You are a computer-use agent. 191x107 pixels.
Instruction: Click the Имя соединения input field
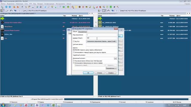pyautogui.click(x=101, y=35)
